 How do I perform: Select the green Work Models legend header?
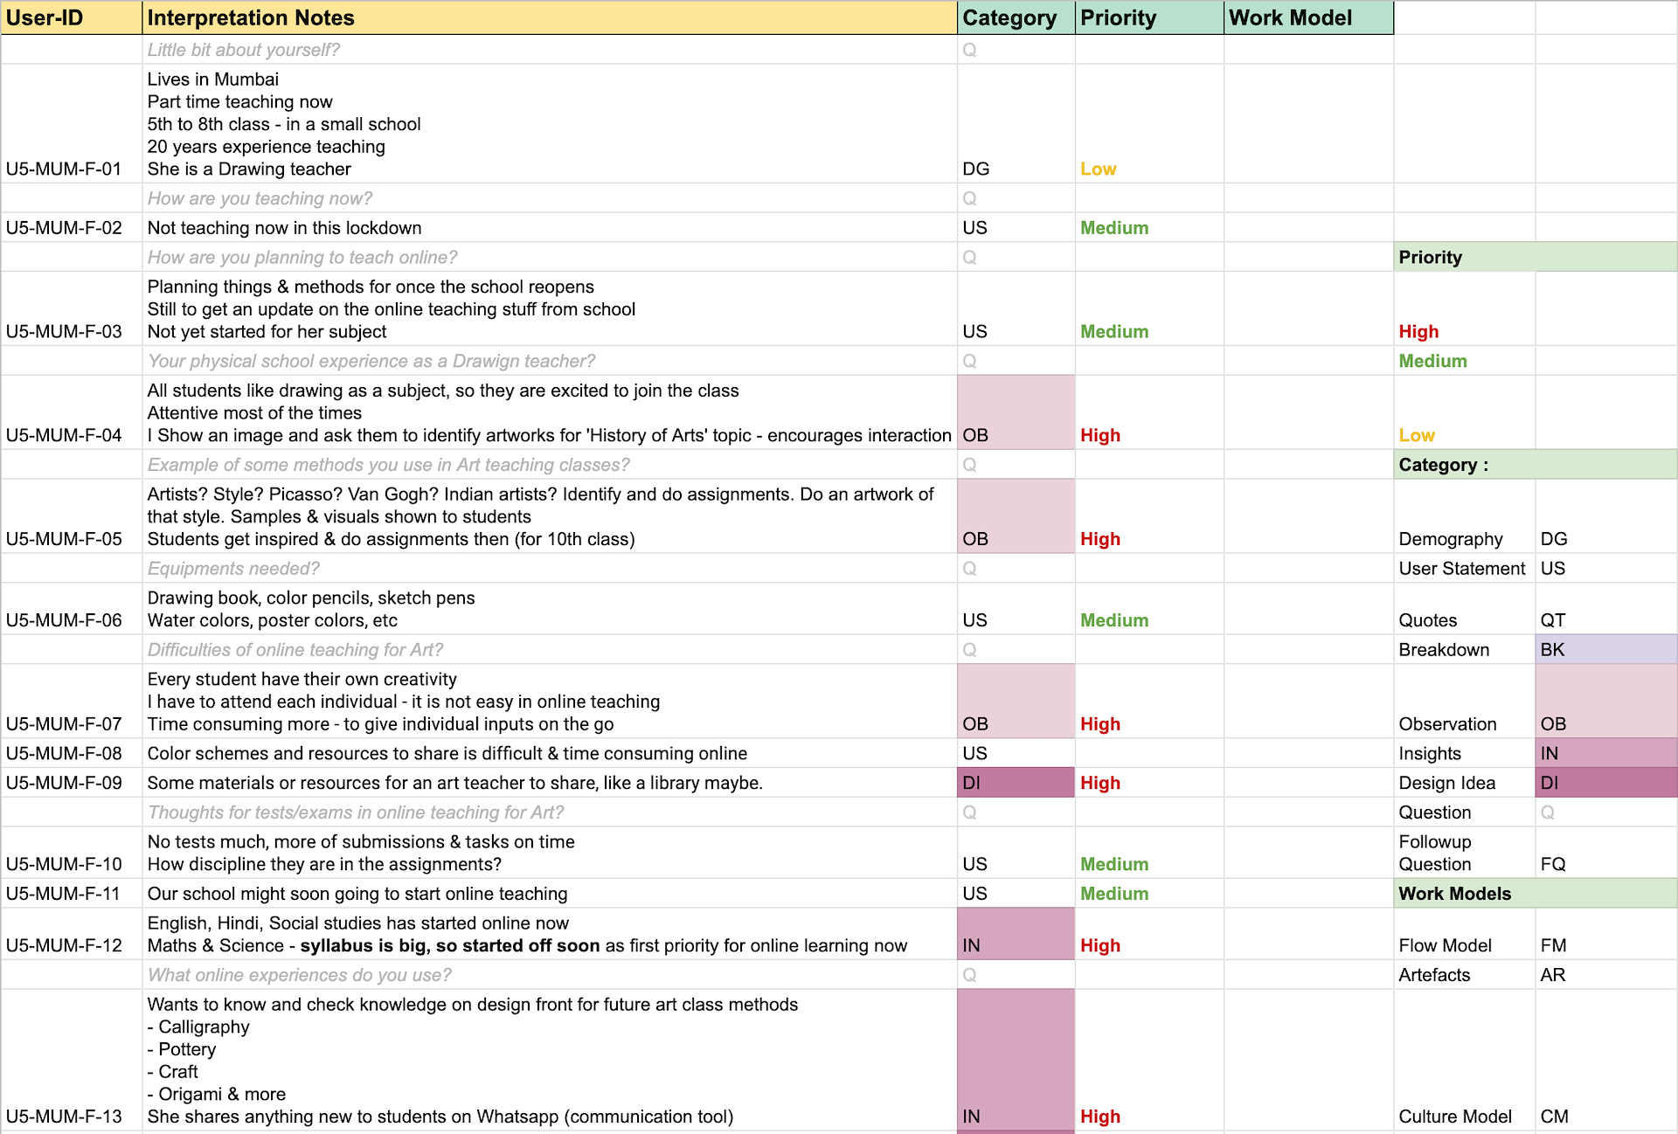pos(1535,894)
